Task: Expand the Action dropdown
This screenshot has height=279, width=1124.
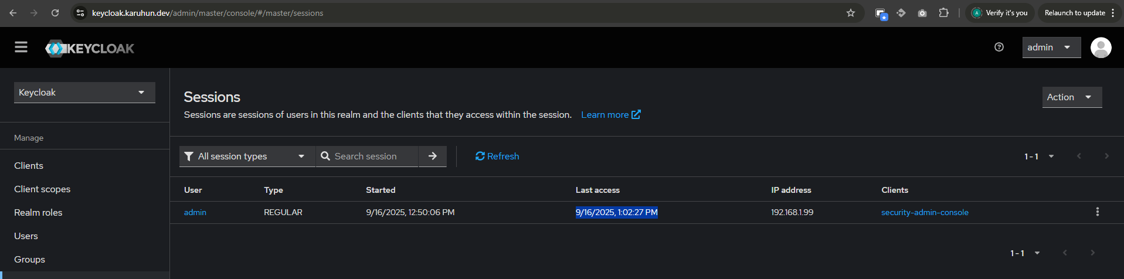Action: (1072, 97)
